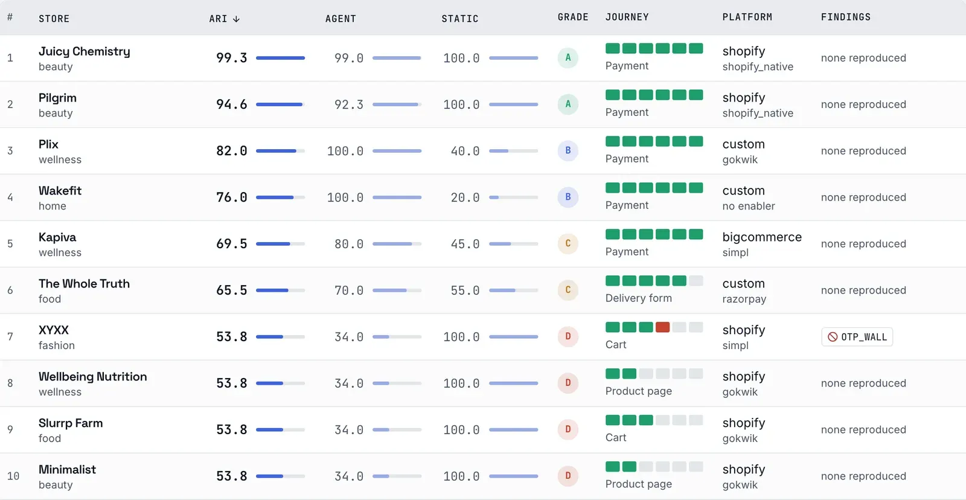Sort by the JOURNEY column header
Image resolution: width=966 pixels, height=500 pixels.
pos(627,17)
